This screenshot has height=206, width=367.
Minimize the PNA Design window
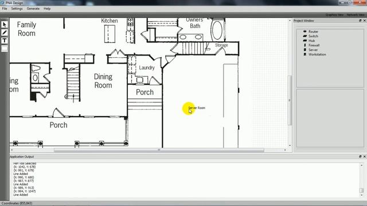tap(343, 2)
